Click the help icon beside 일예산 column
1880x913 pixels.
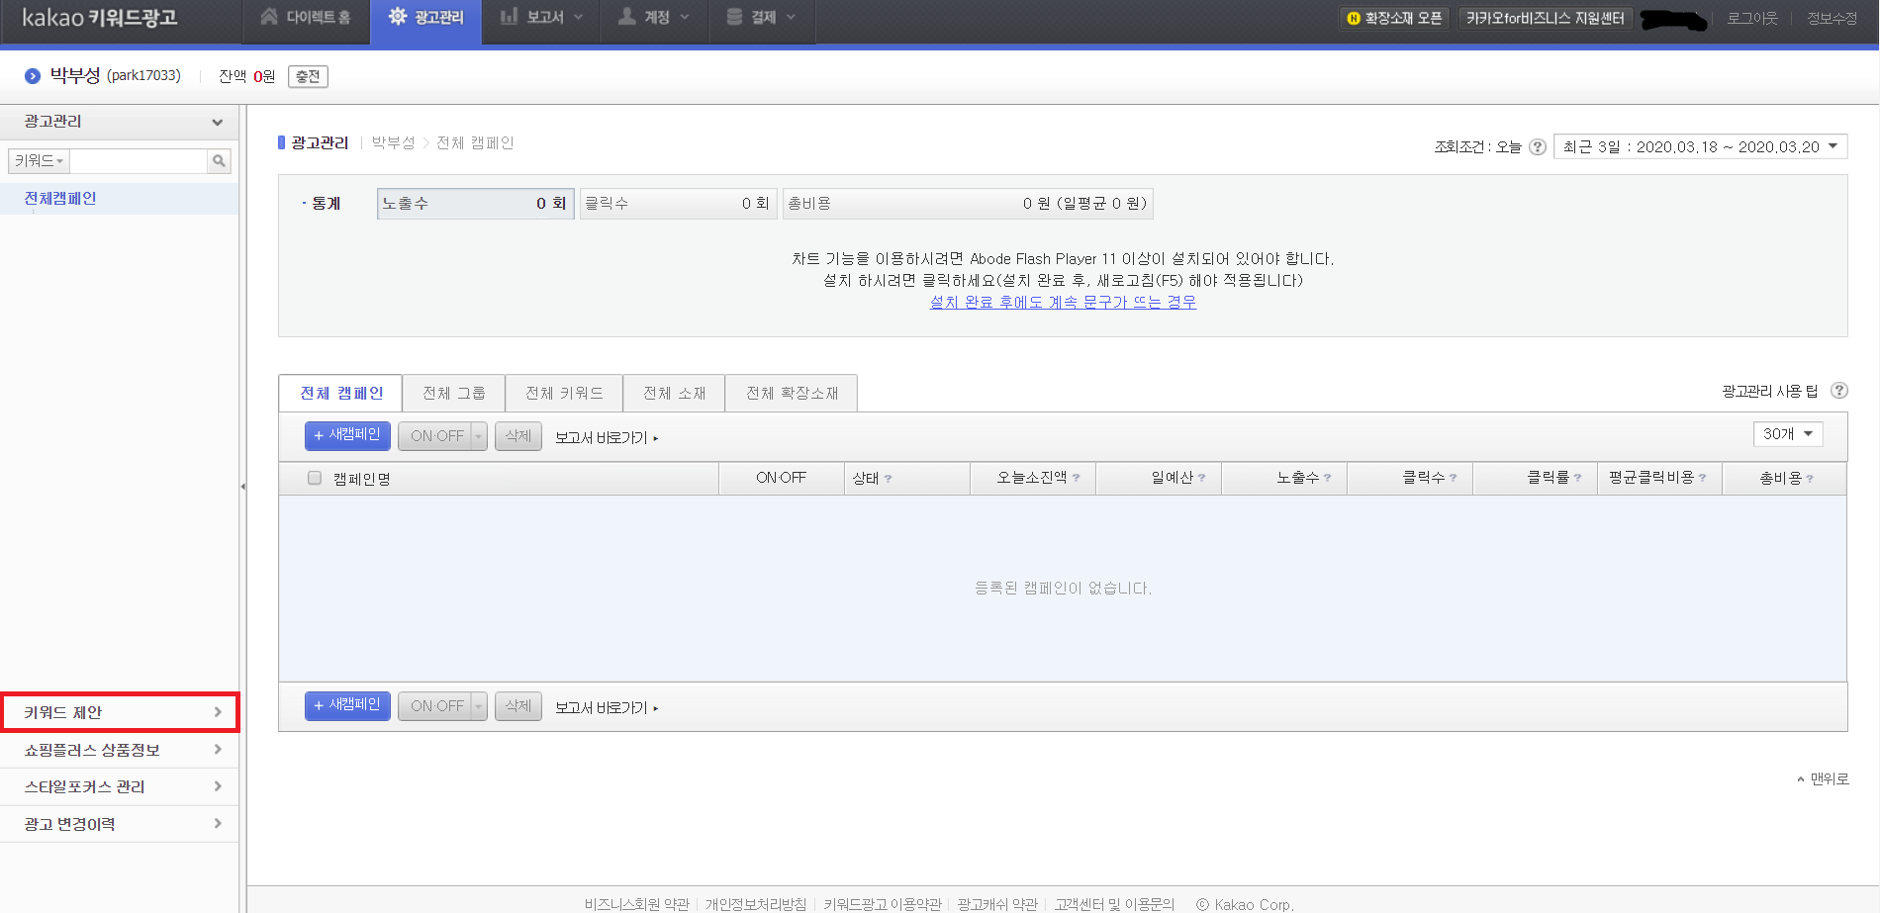(1201, 478)
